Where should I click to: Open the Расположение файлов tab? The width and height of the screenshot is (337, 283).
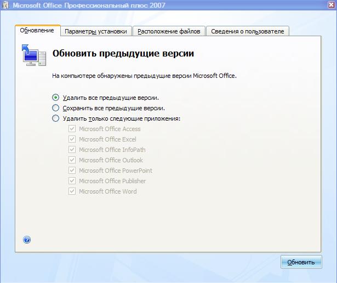[169, 31]
